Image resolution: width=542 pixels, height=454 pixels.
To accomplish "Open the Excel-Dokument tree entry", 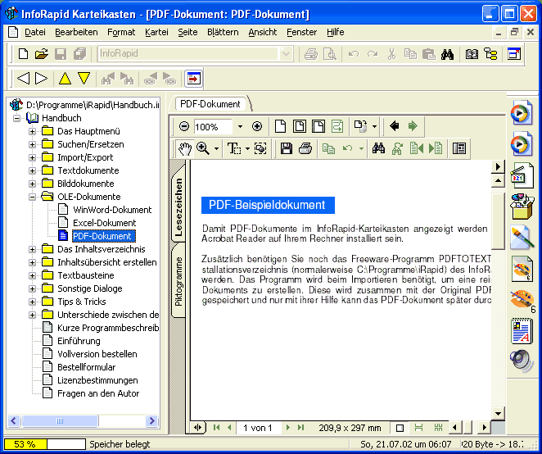I will [x=105, y=223].
